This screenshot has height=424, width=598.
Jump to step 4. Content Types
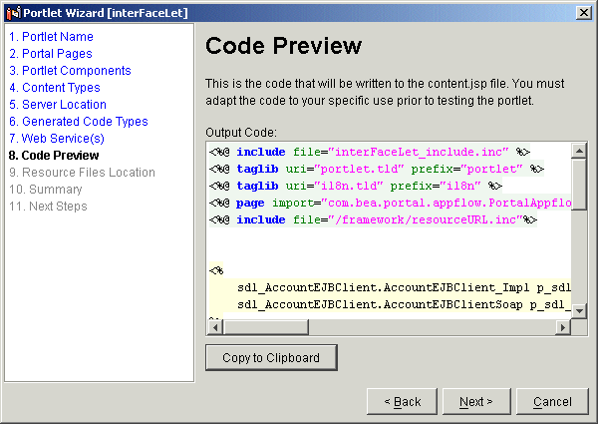pyautogui.click(x=55, y=88)
